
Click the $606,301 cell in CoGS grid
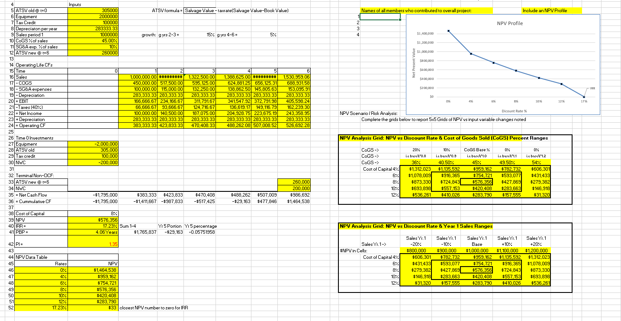tap(535, 168)
